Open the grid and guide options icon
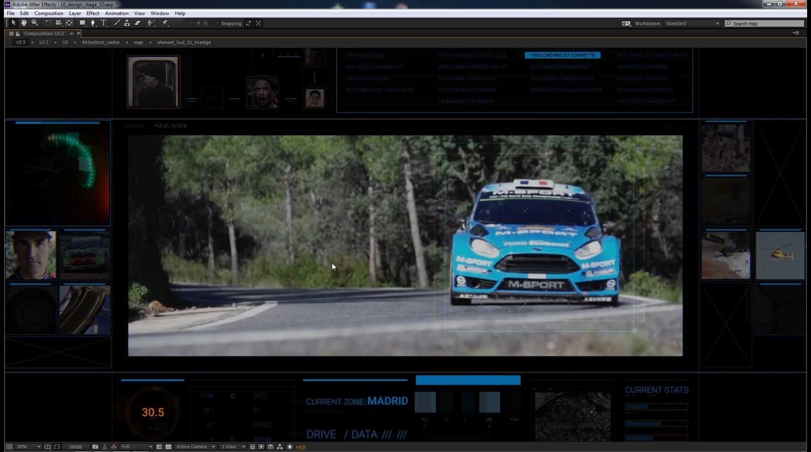 coord(48,447)
